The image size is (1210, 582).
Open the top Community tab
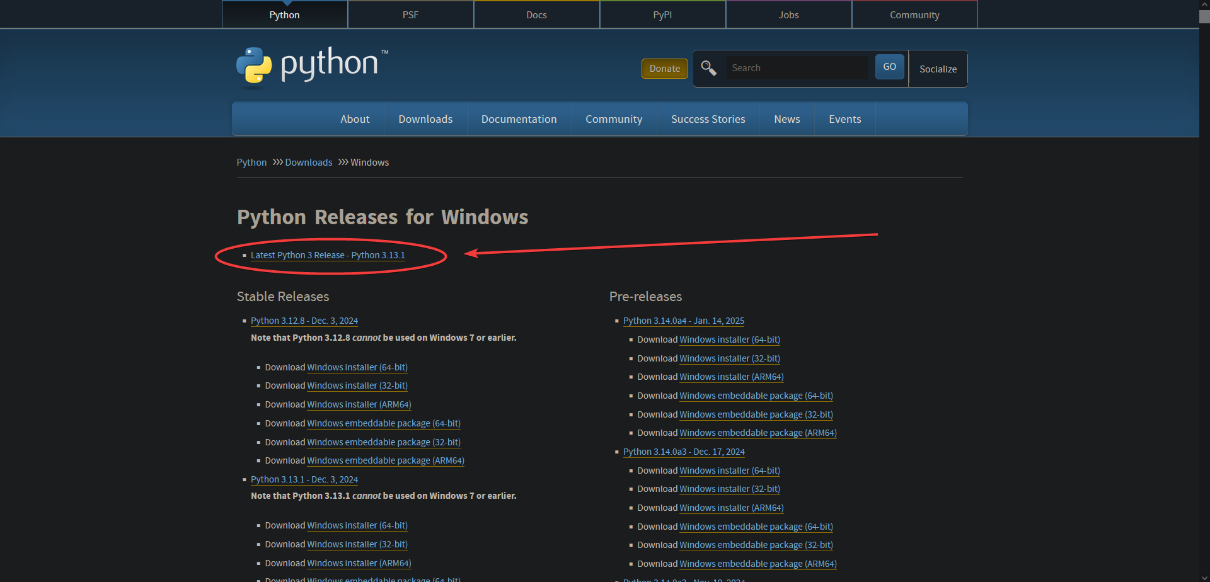(914, 14)
